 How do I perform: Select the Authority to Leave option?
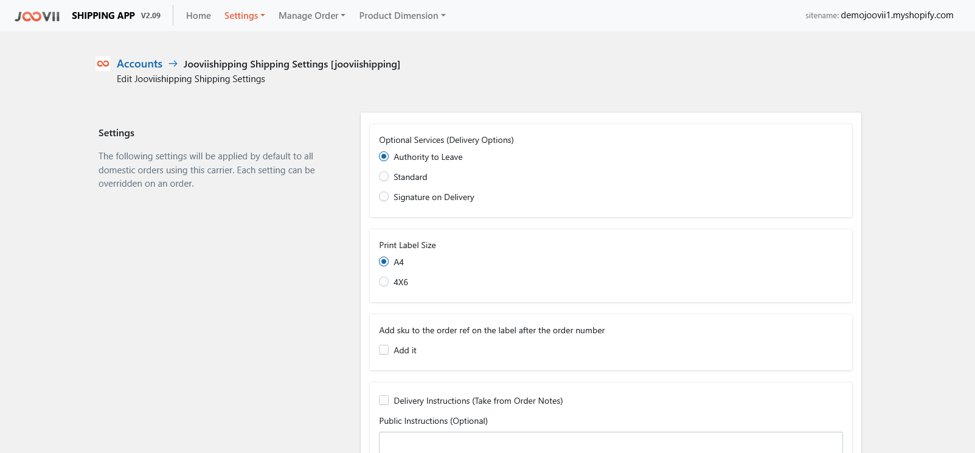click(384, 157)
